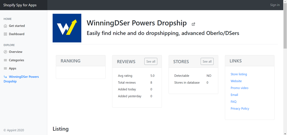Go to Dashboard in sidebar
Image resolution: width=287 pixels, height=135 pixels.
(17, 34)
